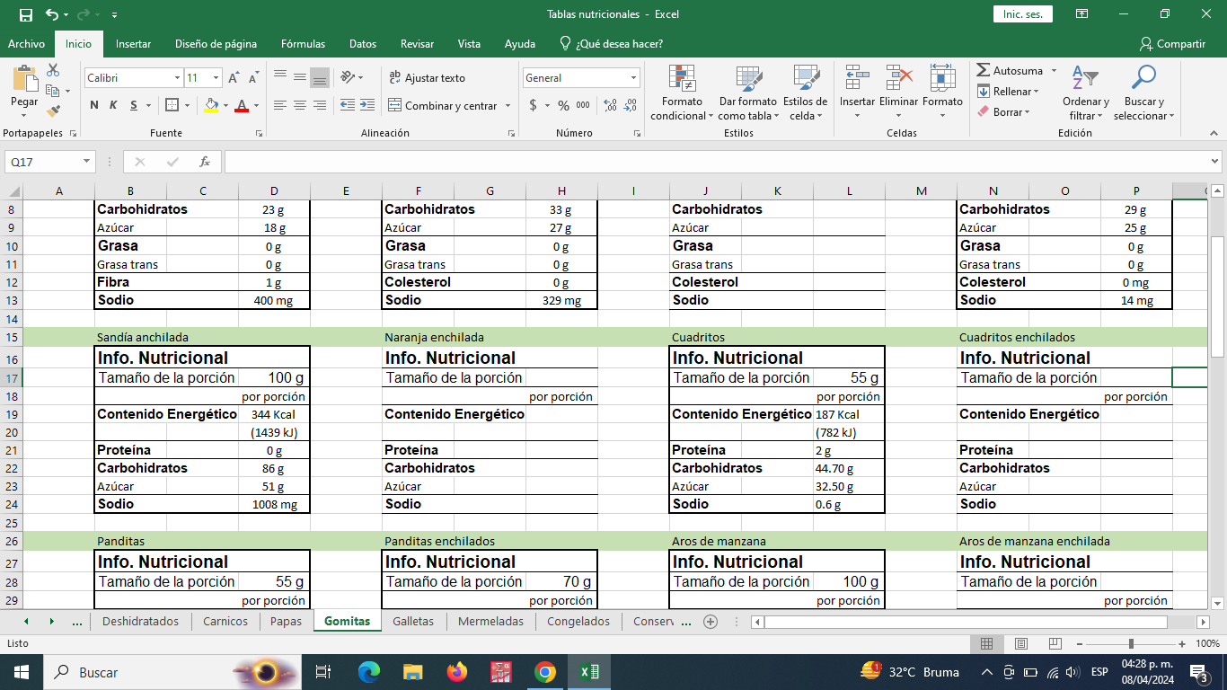Center text horizontally
The width and height of the screenshot is (1227, 690).
pos(299,105)
